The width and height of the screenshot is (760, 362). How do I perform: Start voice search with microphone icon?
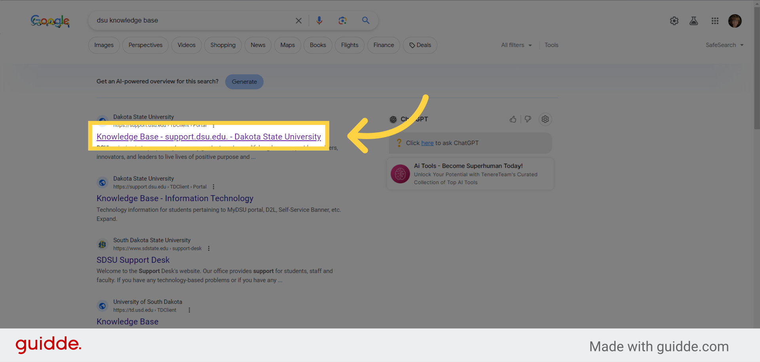[319, 20]
